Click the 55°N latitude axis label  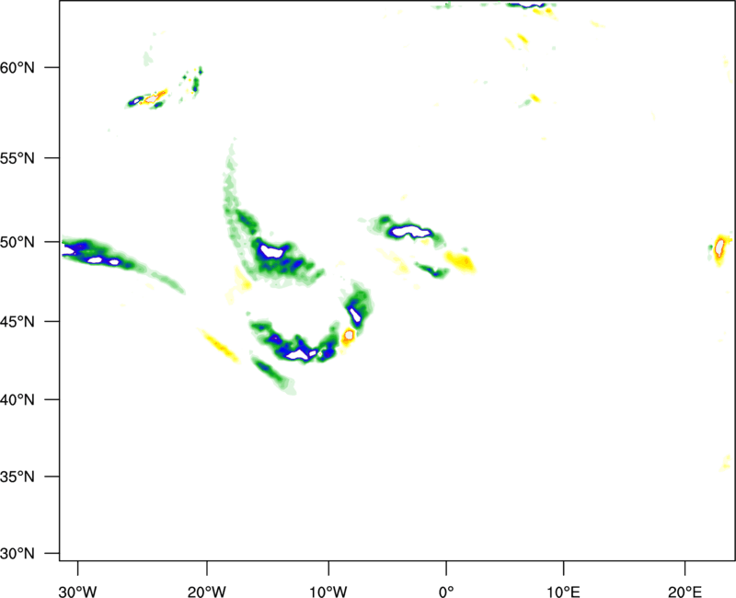pos(17,158)
